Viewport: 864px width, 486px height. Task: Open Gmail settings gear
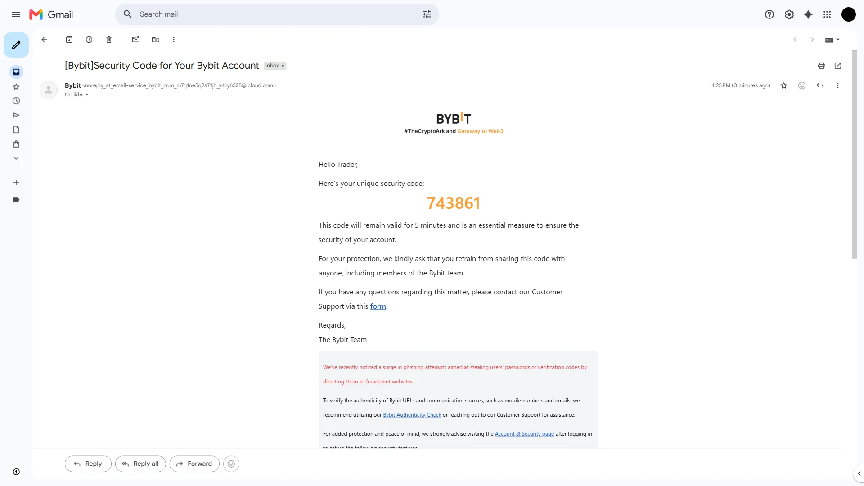789,14
